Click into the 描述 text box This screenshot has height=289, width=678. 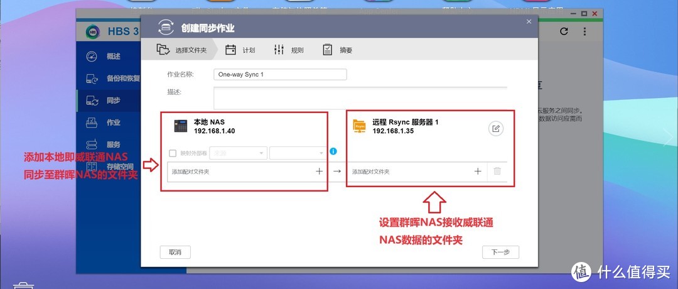360,98
